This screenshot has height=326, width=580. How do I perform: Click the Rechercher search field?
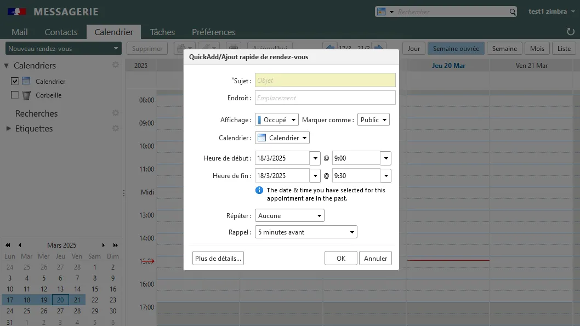[x=452, y=12]
